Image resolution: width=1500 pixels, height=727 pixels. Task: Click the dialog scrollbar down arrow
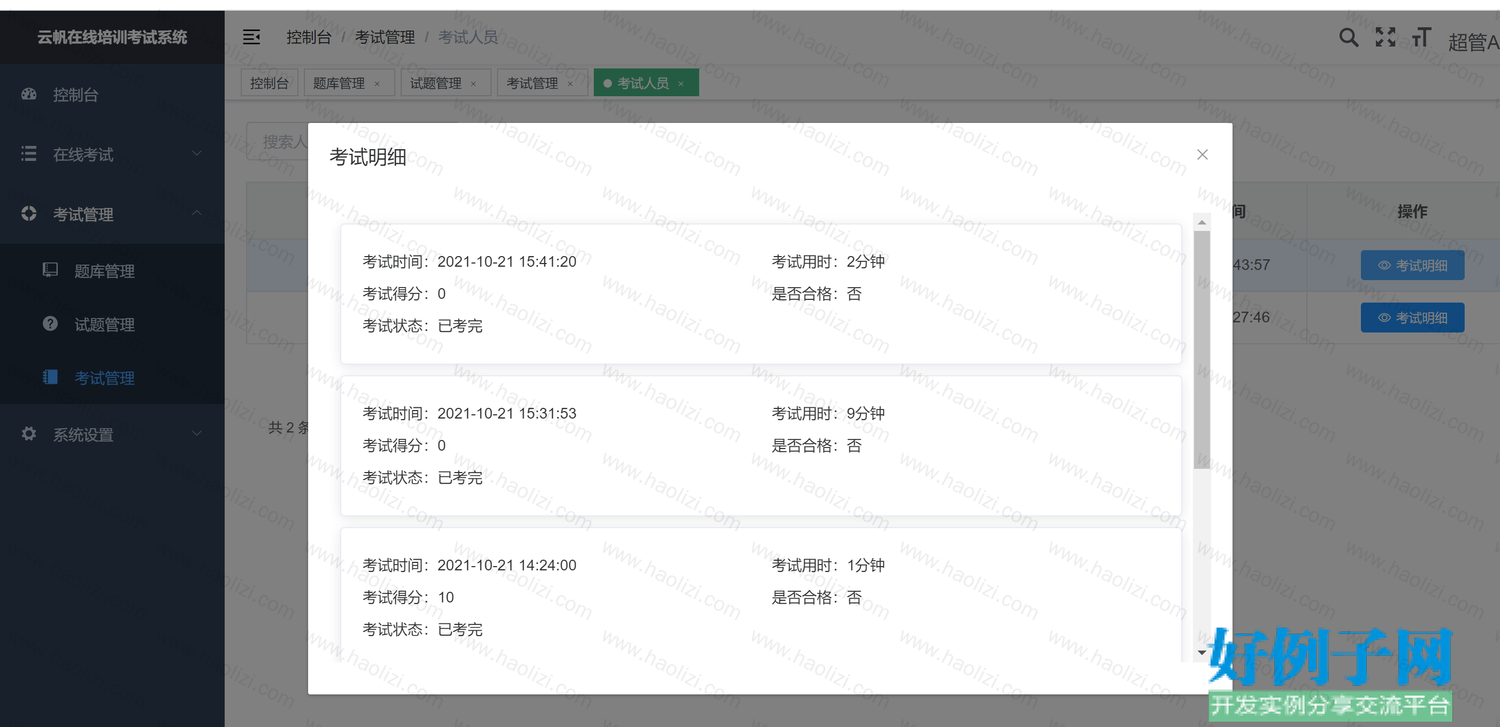[1202, 653]
